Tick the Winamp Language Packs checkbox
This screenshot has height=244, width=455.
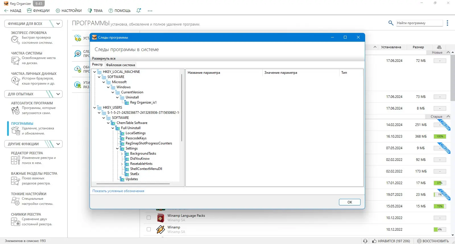click(148, 218)
